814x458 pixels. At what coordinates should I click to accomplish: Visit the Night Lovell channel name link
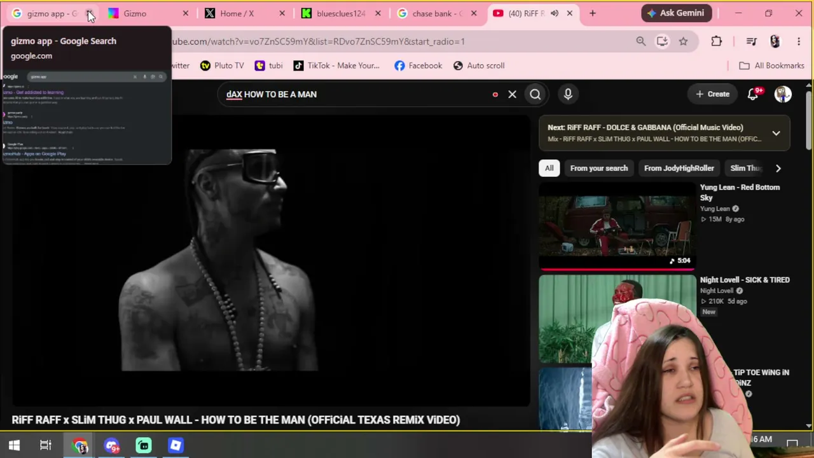point(717,291)
